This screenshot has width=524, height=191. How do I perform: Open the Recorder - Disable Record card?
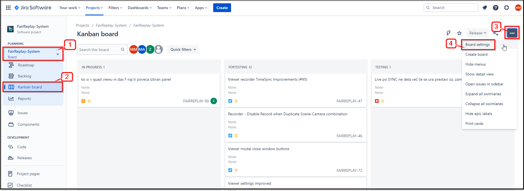click(296, 125)
